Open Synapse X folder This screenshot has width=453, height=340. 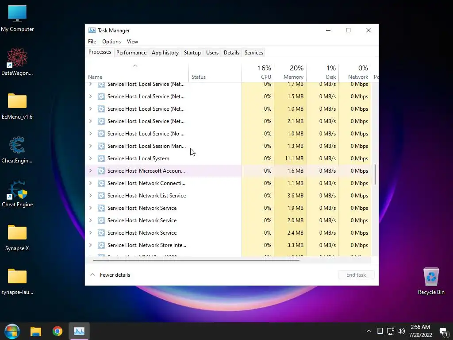17,238
